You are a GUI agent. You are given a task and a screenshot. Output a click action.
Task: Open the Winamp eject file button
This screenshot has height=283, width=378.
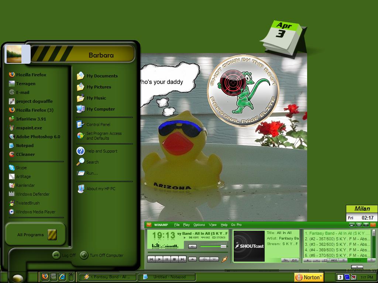(x=192, y=259)
